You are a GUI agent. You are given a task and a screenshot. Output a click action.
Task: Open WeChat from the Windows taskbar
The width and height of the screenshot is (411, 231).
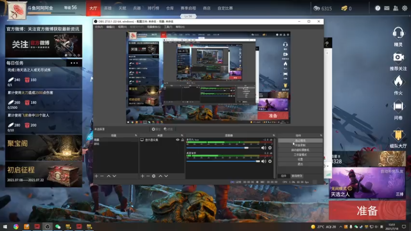[58, 226]
